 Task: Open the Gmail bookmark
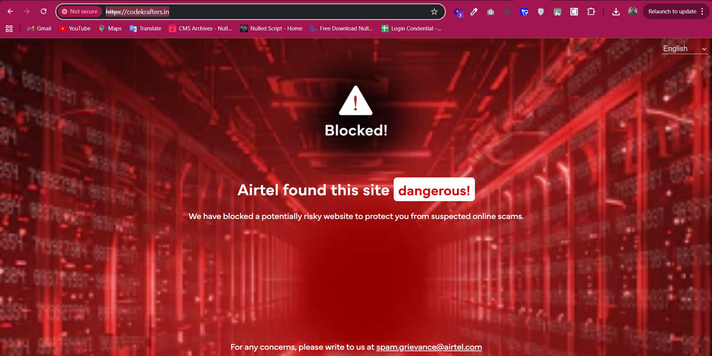[39, 29]
